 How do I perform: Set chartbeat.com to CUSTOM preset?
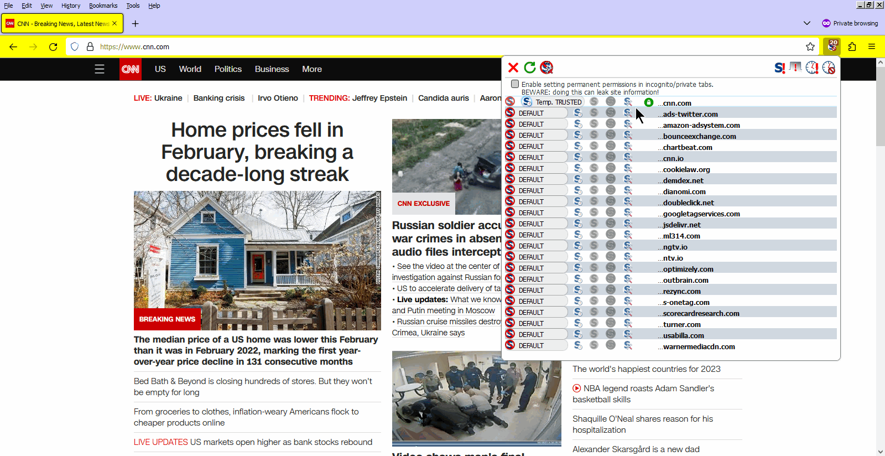pos(628,146)
